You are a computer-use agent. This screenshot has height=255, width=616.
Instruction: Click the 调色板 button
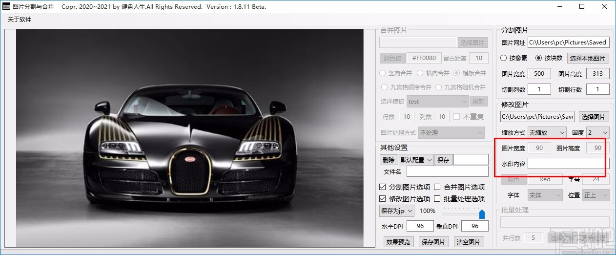coord(392,58)
